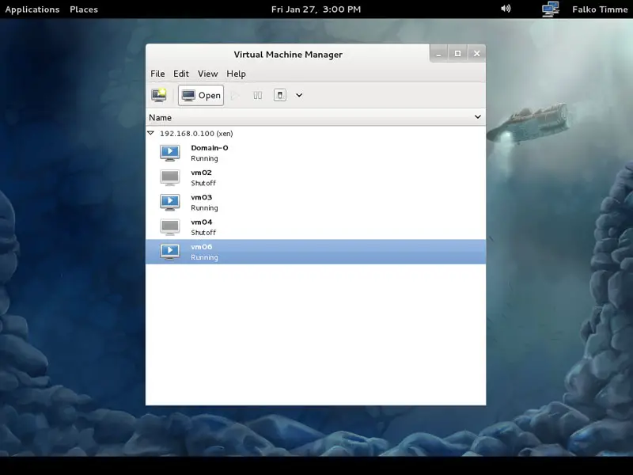Click the vm02 name text
Viewport: 633px width, 475px height.
[x=202, y=173]
